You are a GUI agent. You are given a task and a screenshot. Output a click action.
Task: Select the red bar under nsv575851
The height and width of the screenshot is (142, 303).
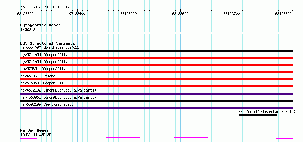[x=157, y=72]
